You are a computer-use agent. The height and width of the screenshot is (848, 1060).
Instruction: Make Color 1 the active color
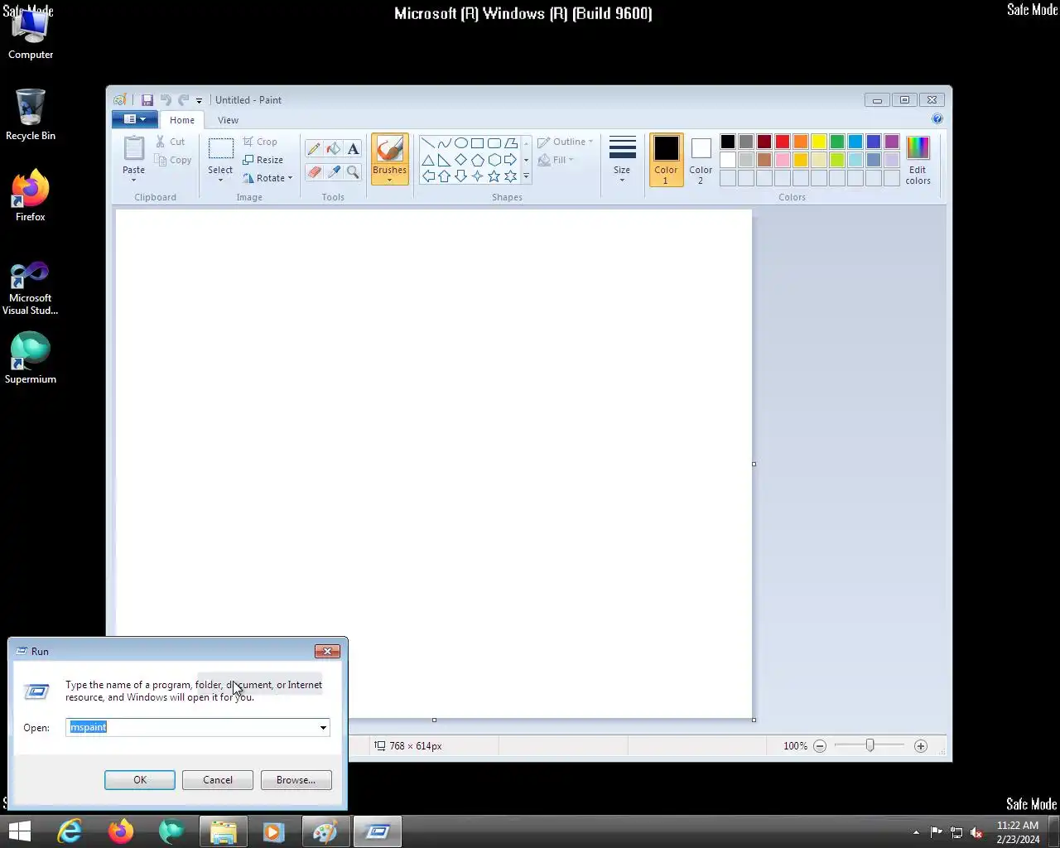[x=666, y=160]
